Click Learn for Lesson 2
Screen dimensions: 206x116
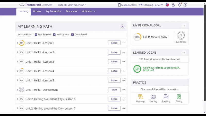[114, 52]
